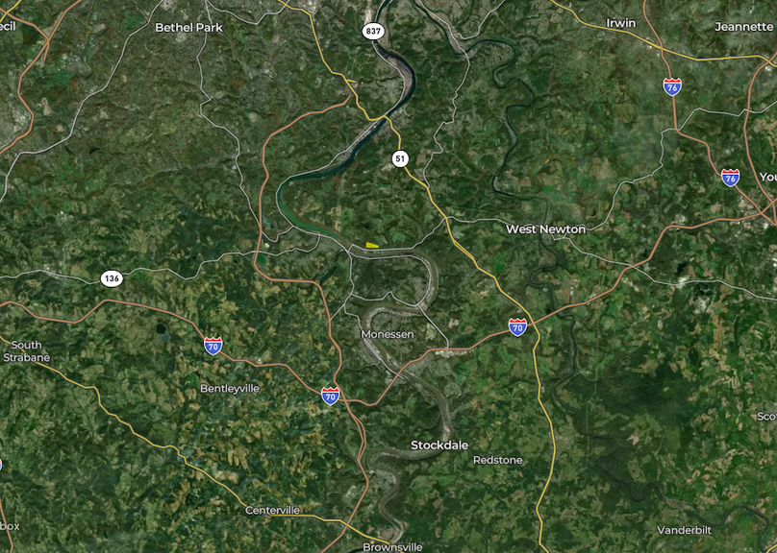Select the yellow highlighted parcel marker

coord(372,245)
